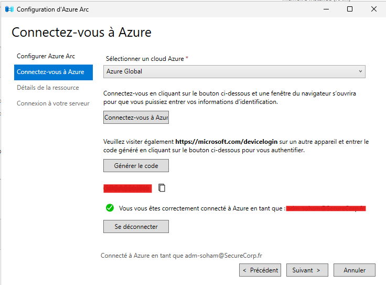
Task: Click the page heading Connectez-vous à Azure
Action: [81, 32]
